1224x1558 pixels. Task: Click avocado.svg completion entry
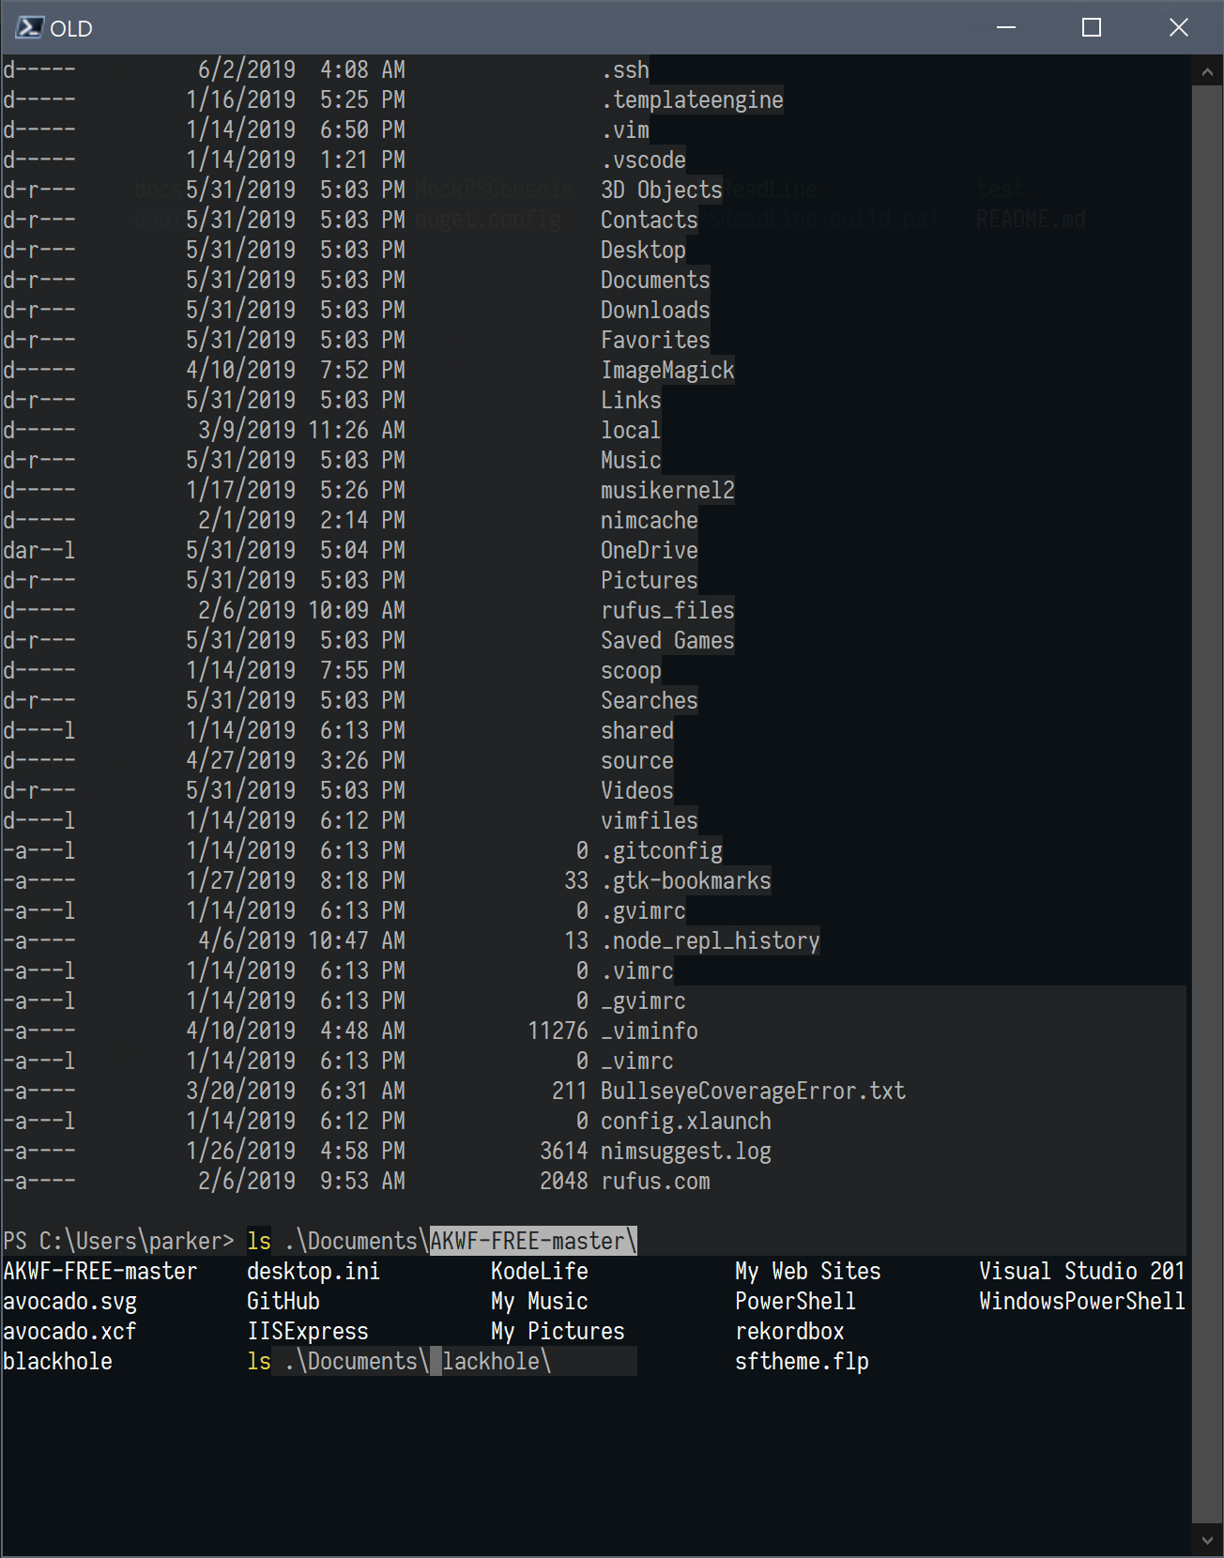coord(69,1302)
